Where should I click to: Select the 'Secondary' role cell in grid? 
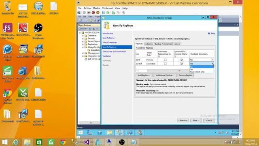pos(151,64)
